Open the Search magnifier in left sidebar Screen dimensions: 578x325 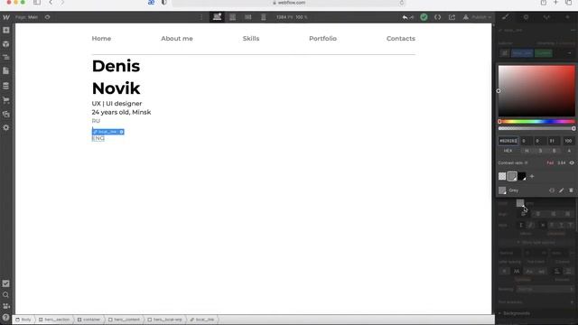coord(6,295)
